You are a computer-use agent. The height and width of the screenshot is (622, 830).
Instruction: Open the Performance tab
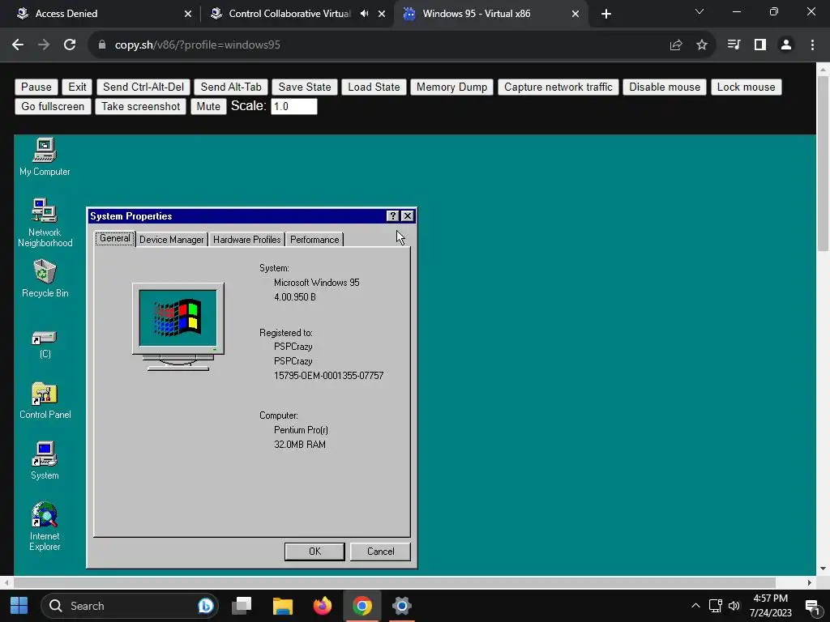pos(314,240)
